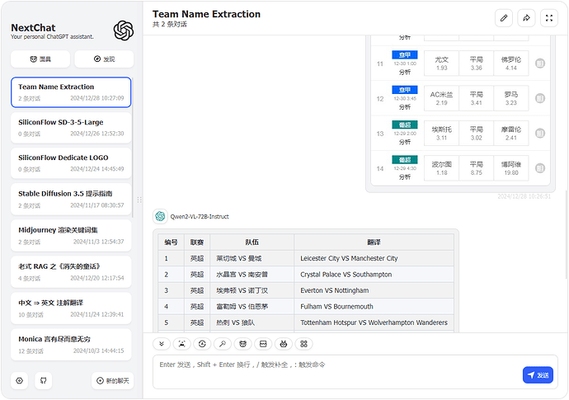Open the 中文 ⇒ 英文 注解翻译 conversation
569x400 pixels.
pyautogui.click(x=71, y=308)
